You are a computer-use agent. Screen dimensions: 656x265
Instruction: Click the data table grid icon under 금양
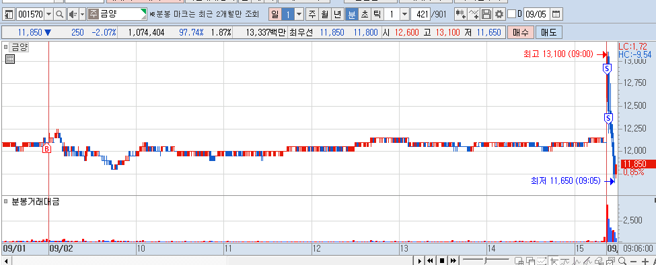pyautogui.click(x=10, y=59)
